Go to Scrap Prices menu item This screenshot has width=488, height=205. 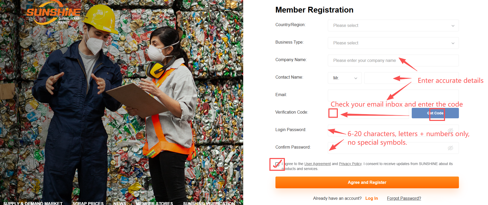pyautogui.click(x=88, y=203)
